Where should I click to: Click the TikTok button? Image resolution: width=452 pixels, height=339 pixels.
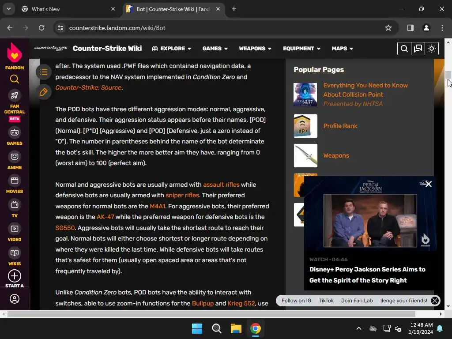[x=326, y=301]
